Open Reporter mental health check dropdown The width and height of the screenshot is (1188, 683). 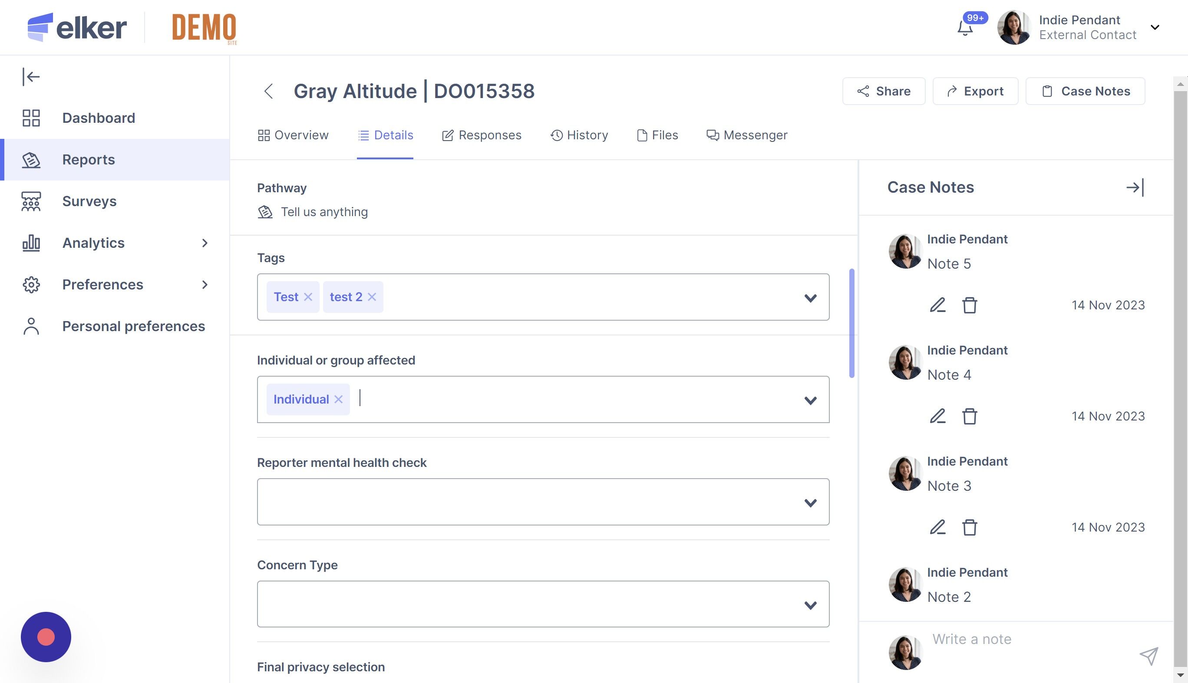(810, 503)
